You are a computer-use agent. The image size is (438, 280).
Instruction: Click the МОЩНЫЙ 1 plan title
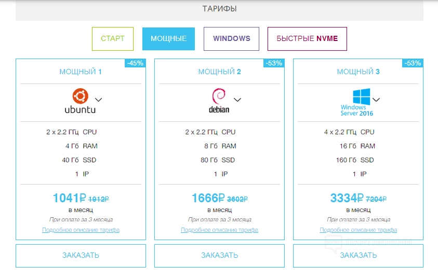[x=81, y=72]
